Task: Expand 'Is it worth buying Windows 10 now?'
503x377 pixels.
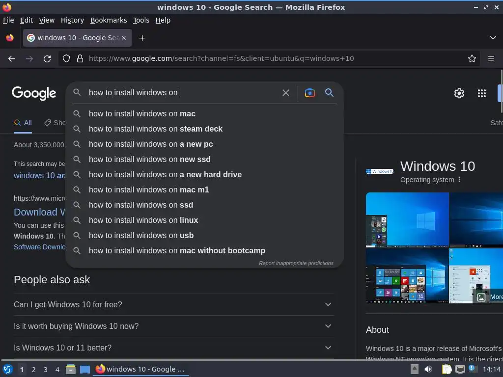Action: pos(173,326)
